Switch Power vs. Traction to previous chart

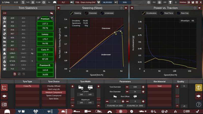pos(132,8)
